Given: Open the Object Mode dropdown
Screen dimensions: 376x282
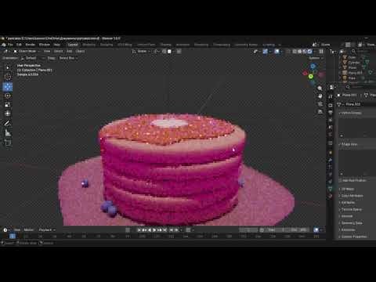Looking at the screenshot, I should 26,52.
